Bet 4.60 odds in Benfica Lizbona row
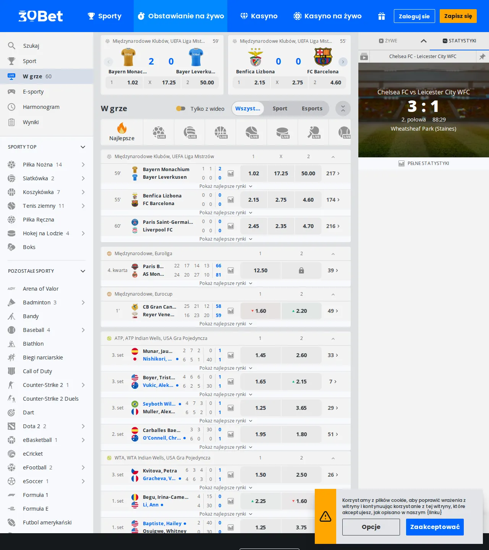 pyautogui.click(x=308, y=200)
